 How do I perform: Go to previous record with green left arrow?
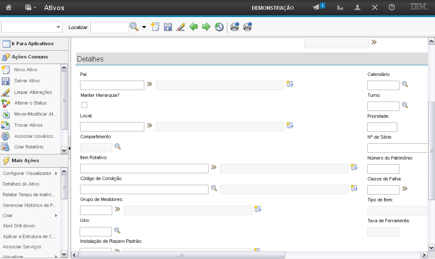coord(194,27)
